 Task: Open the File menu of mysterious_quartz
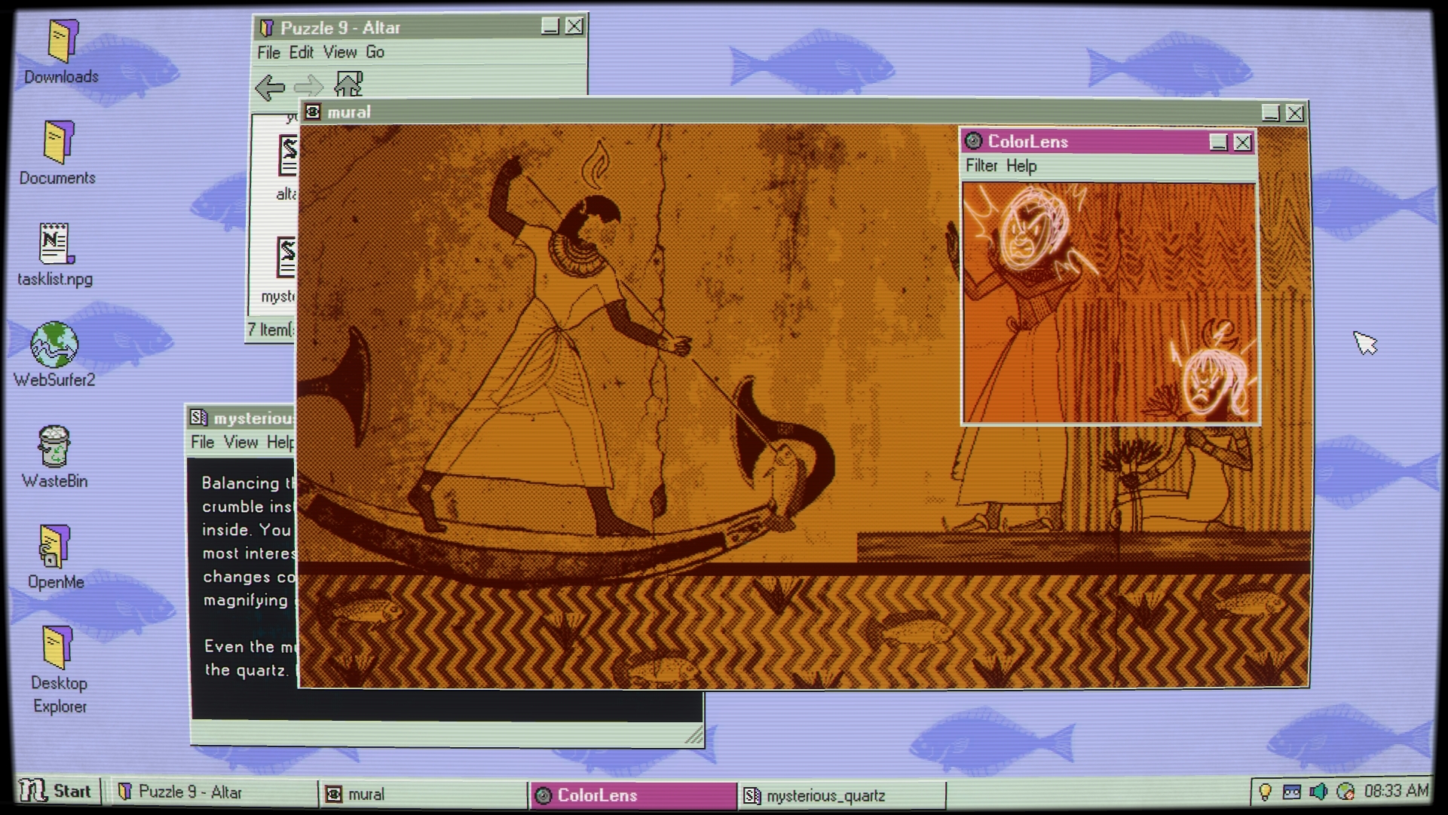click(202, 443)
